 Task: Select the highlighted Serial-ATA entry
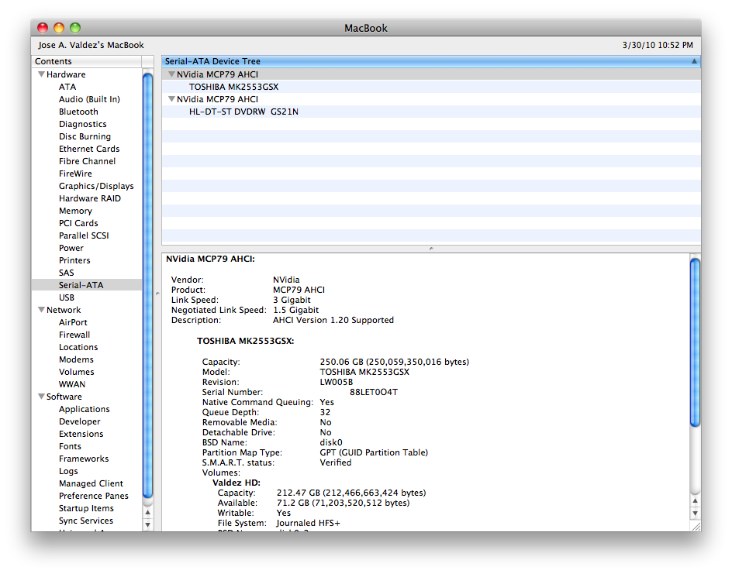click(86, 285)
